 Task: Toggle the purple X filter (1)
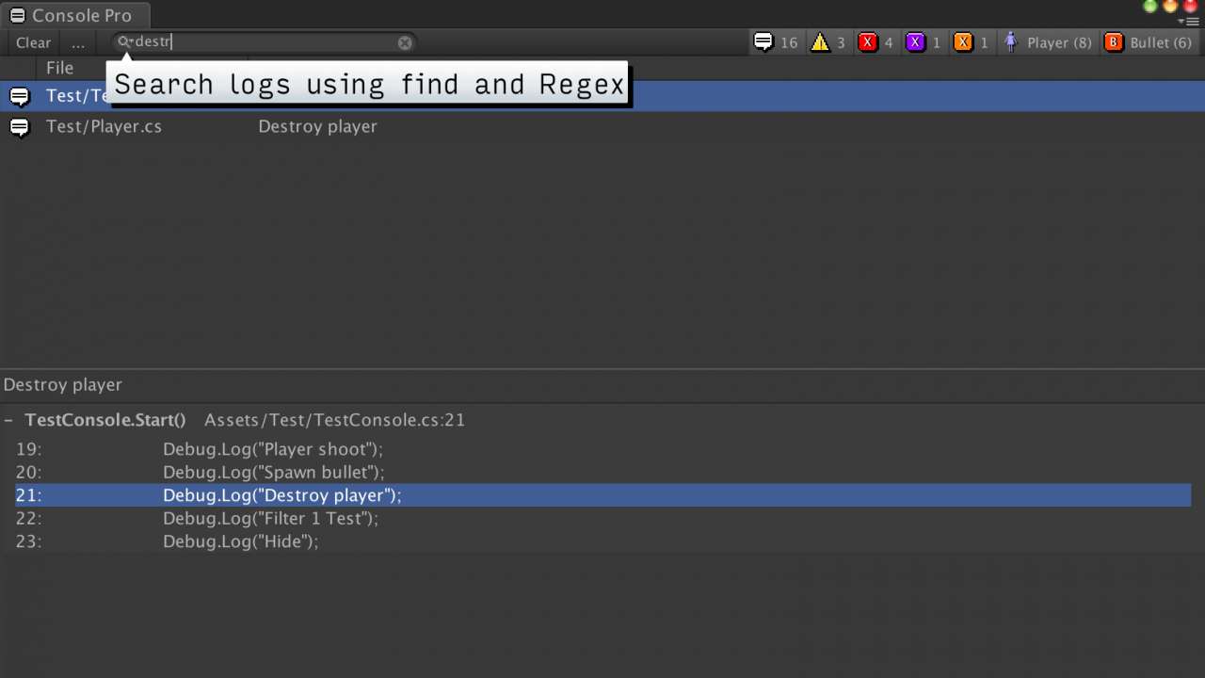click(x=924, y=42)
